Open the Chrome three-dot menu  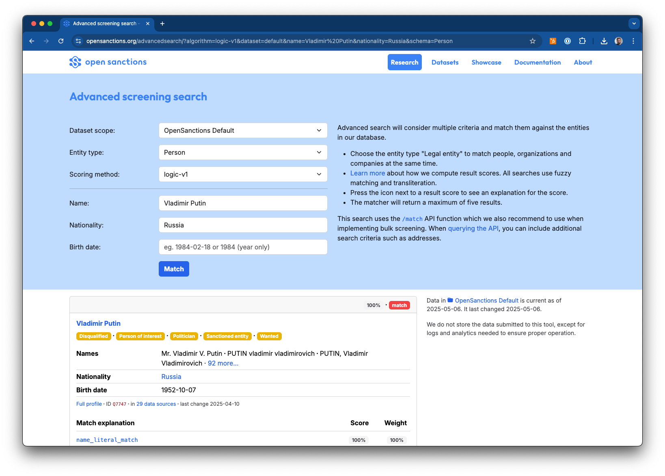633,41
